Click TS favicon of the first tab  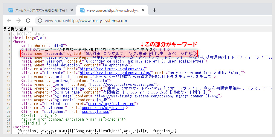pos(11,10)
